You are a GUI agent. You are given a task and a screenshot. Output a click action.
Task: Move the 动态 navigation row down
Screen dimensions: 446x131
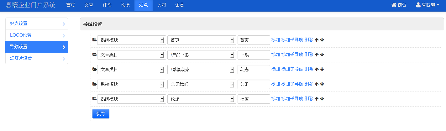(322, 69)
